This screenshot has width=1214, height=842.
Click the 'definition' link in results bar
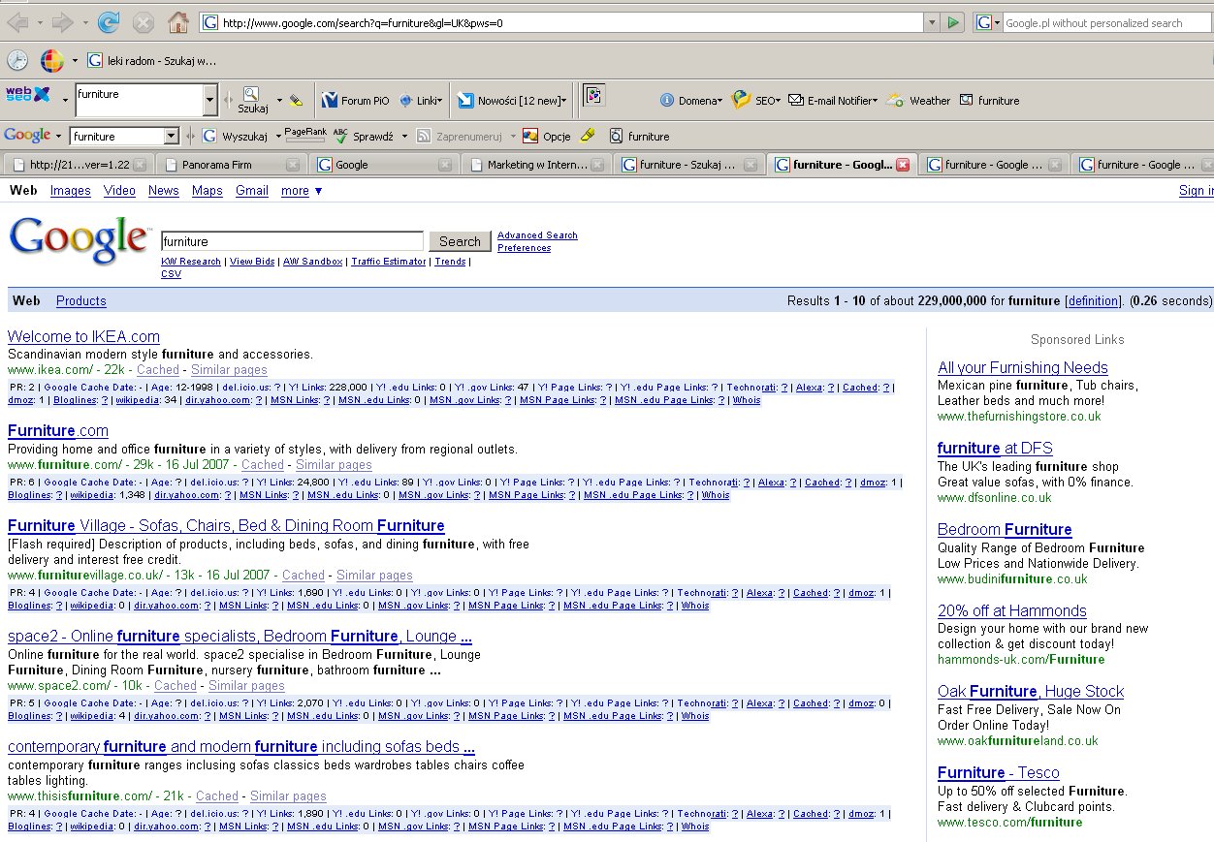(1093, 301)
